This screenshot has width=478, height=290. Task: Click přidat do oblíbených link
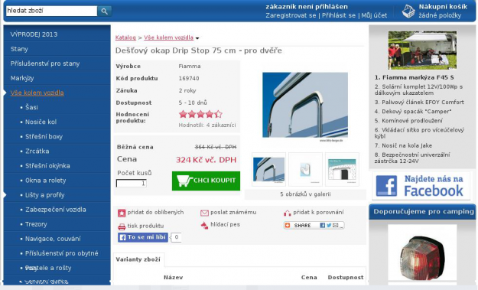(x=155, y=213)
